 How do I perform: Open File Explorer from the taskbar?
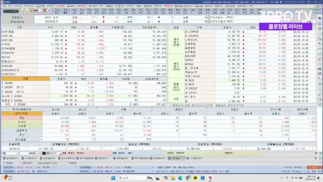[173, 178]
